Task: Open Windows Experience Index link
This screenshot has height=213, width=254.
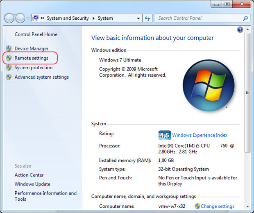Action: tap(200, 135)
